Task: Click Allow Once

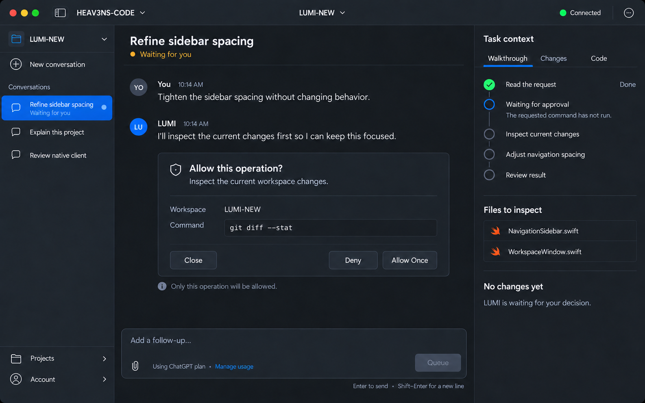Action: pos(410,260)
